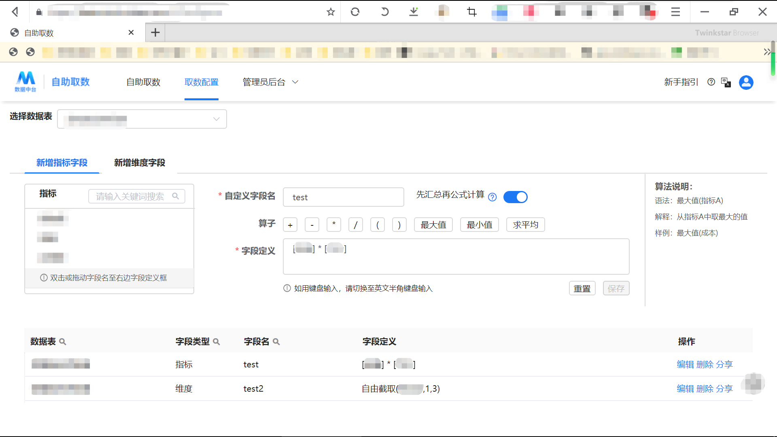Edit the test row with 编辑
Screen dimensions: 777x437
tap(685, 364)
